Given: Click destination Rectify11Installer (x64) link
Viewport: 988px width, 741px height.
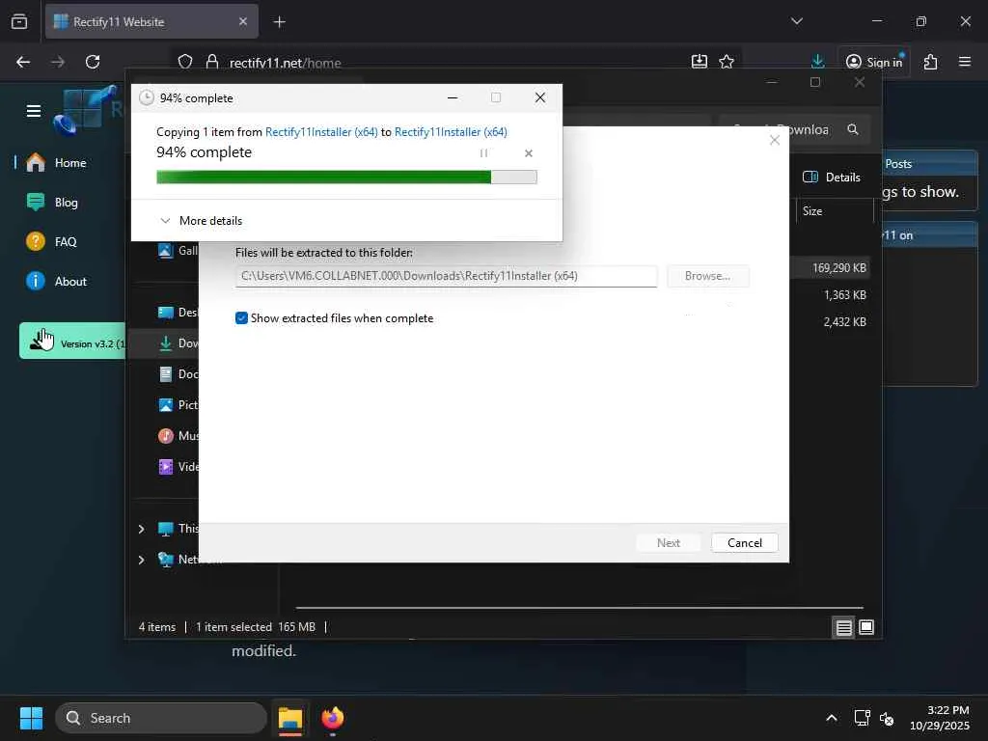Looking at the screenshot, I should [x=451, y=131].
